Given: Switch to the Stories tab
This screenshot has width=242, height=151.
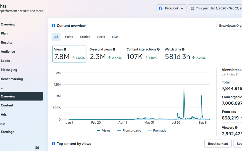Looking at the screenshot, I should [85, 37].
